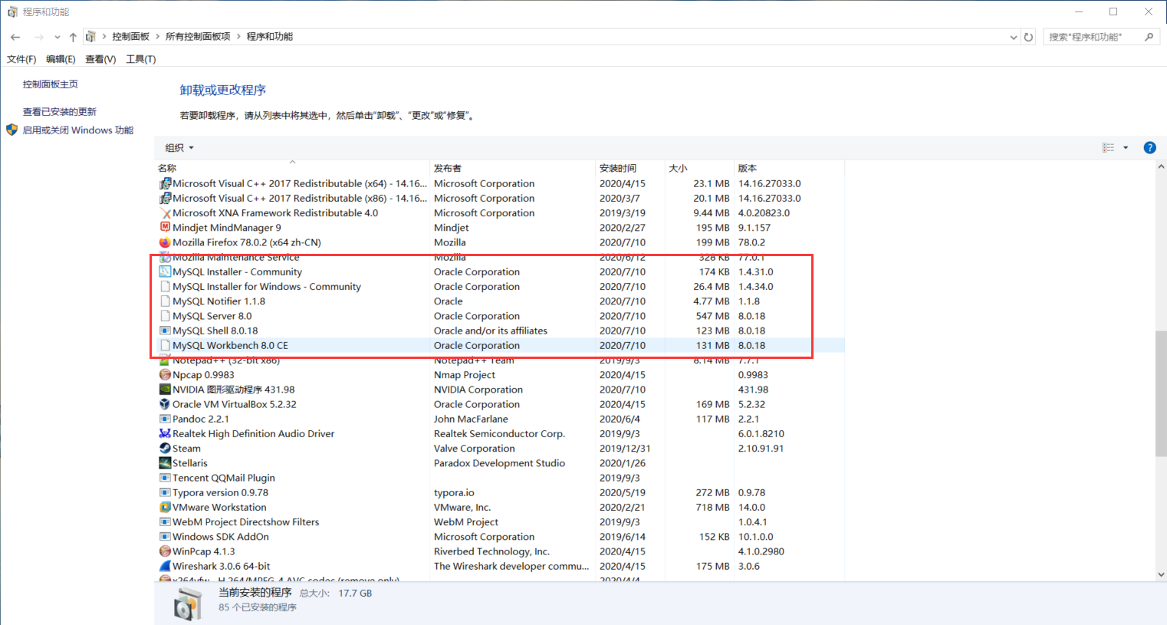Expand the chevron after 所有控制面板项 breadcrumb

pyautogui.click(x=238, y=37)
